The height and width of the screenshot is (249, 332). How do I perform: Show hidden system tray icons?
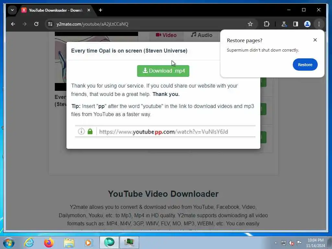276,243
